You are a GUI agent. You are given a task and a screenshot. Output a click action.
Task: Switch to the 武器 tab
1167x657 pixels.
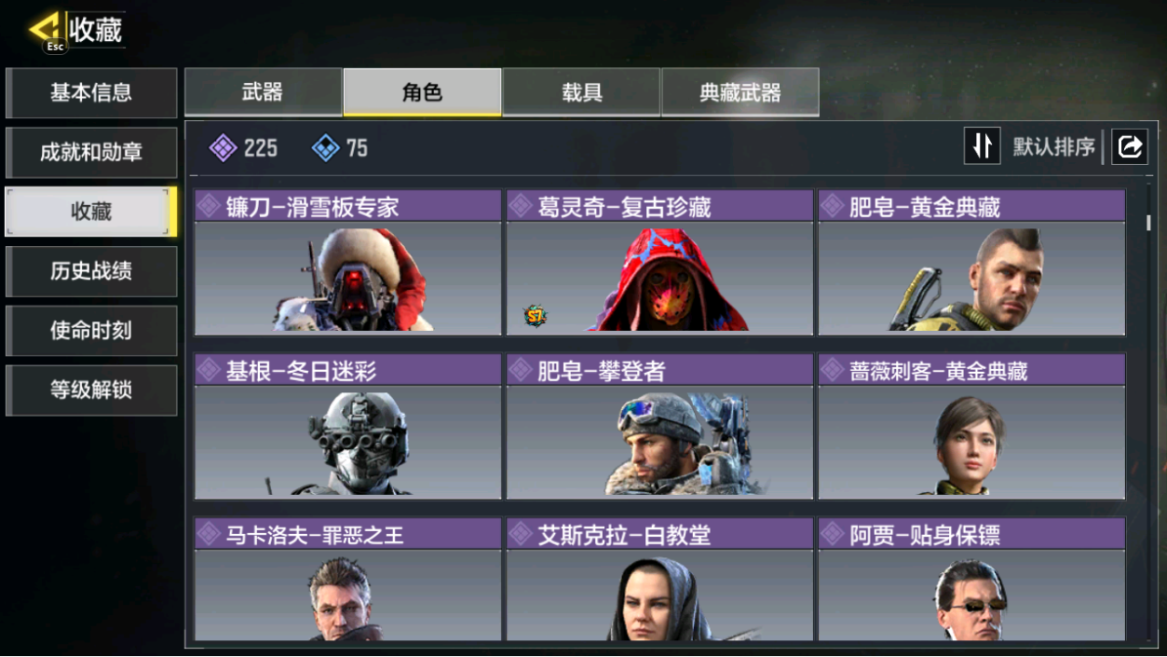[263, 92]
